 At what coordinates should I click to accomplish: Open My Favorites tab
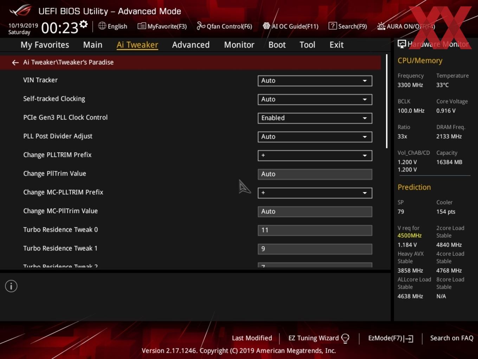pyautogui.click(x=45, y=45)
